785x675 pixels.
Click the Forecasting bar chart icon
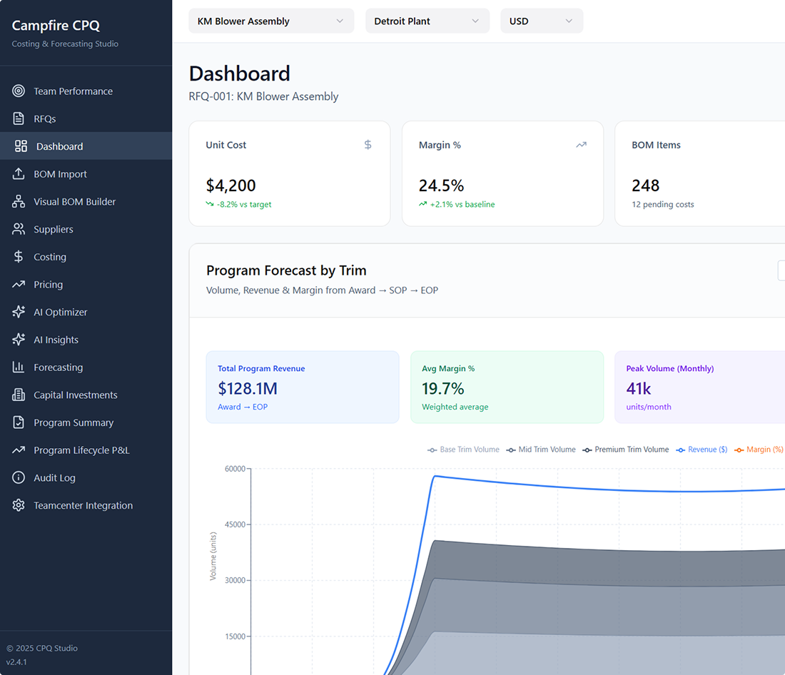[19, 367]
